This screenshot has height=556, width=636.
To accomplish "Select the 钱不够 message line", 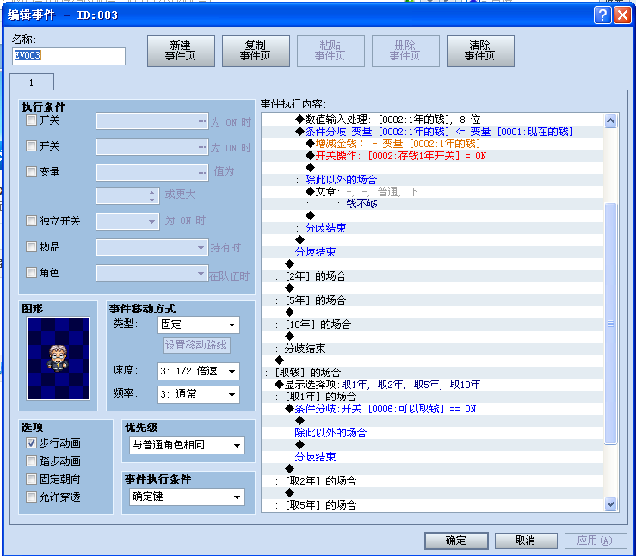I will coord(432,204).
